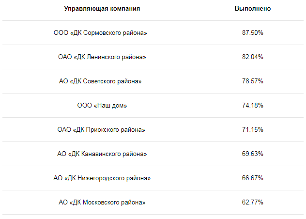Select the 62.77% value
306x219 pixels.
[253, 202]
